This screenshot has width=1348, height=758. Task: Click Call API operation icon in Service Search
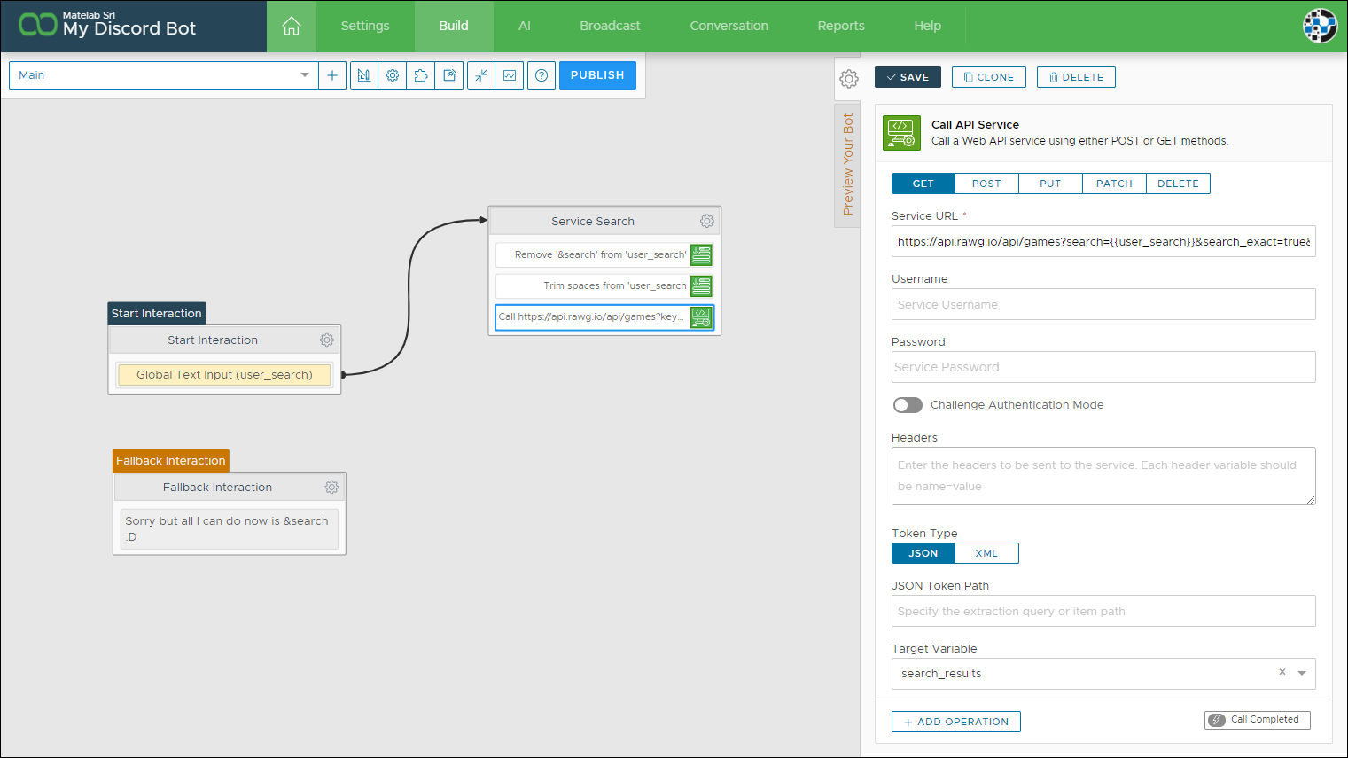[701, 316]
